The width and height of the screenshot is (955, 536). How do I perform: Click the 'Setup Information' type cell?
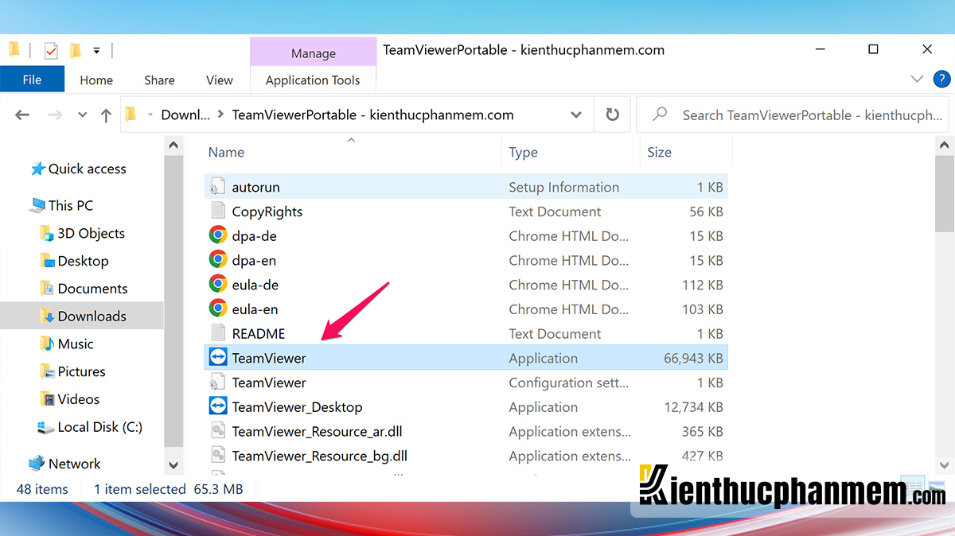click(563, 187)
